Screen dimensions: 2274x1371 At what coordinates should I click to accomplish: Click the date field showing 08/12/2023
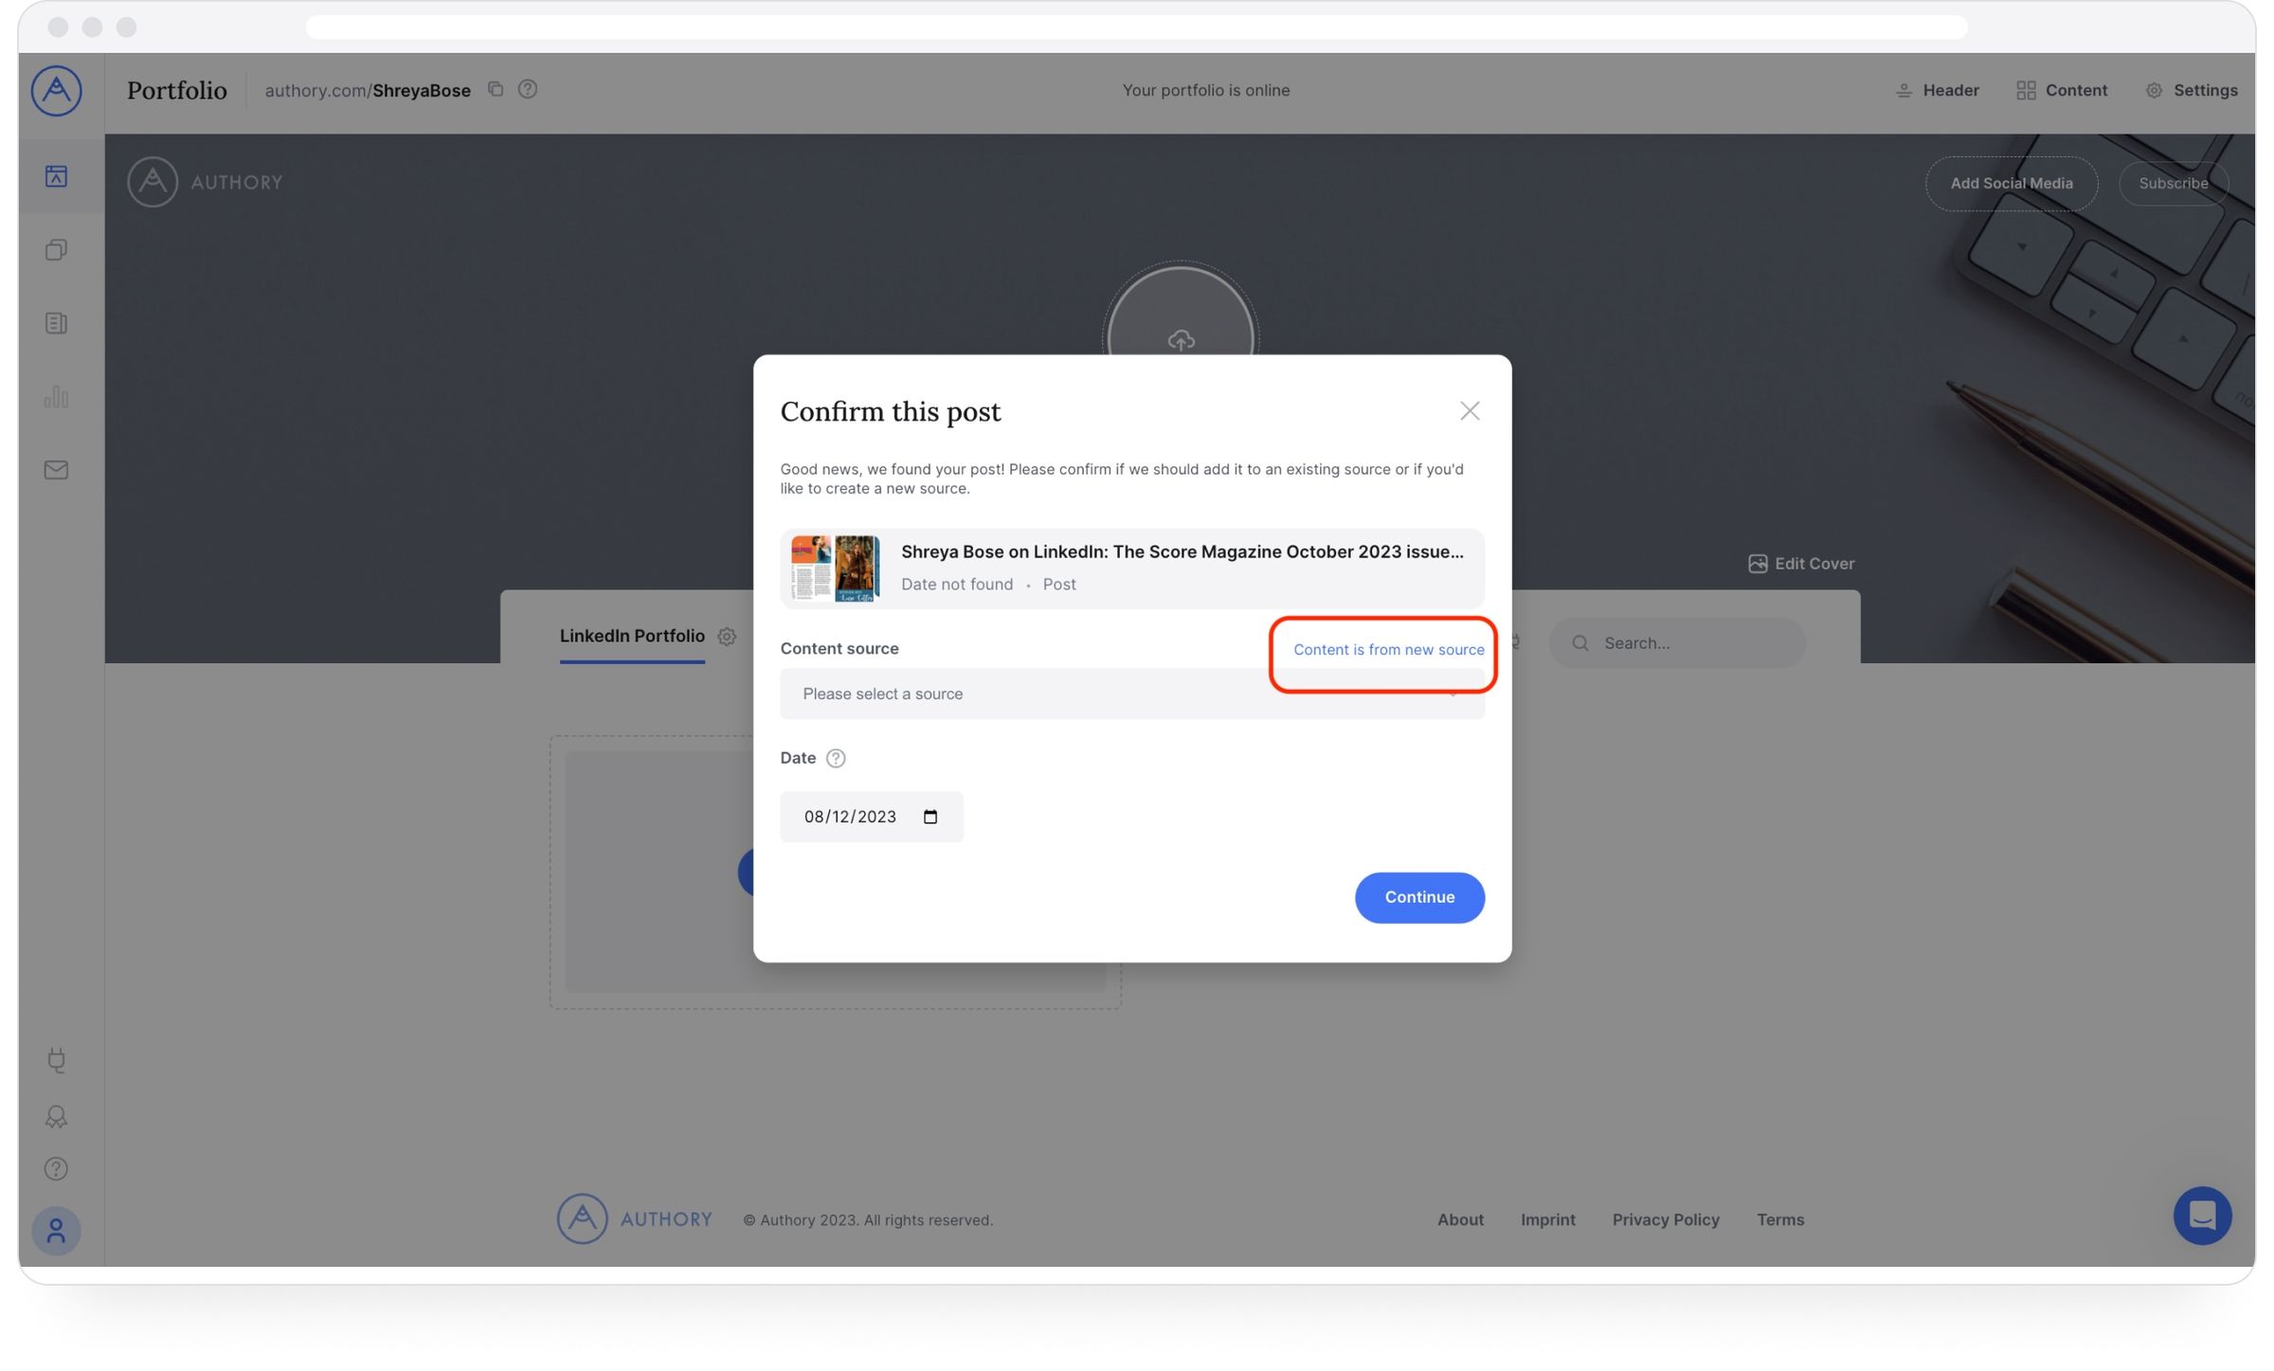pyautogui.click(x=871, y=817)
